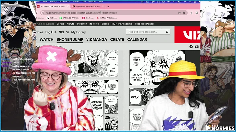236x132 pixels.
Task: Go to WATCH section
Action: tap(46, 39)
